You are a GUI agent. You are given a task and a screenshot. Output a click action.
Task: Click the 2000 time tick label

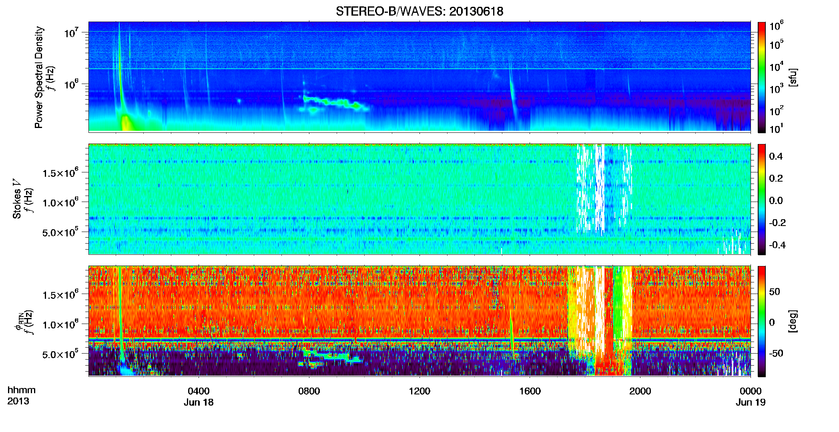(x=640, y=391)
